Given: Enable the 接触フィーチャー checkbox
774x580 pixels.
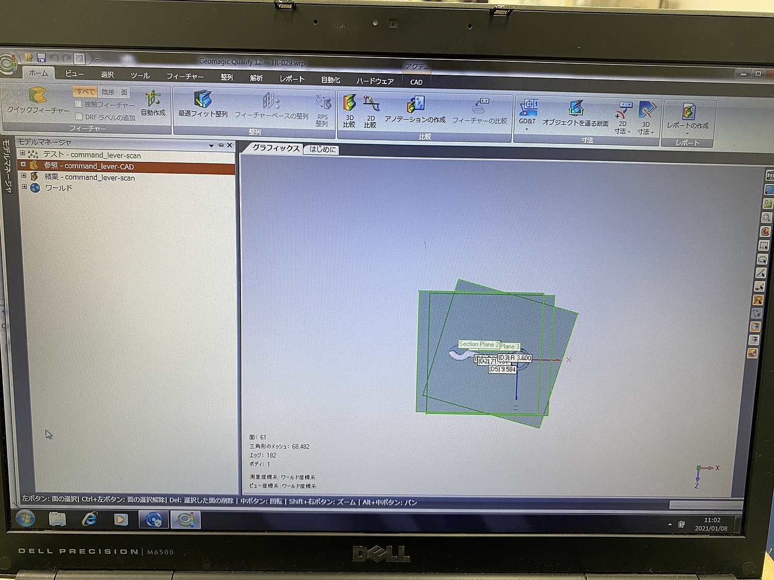Looking at the screenshot, I should click(x=79, y=104).
